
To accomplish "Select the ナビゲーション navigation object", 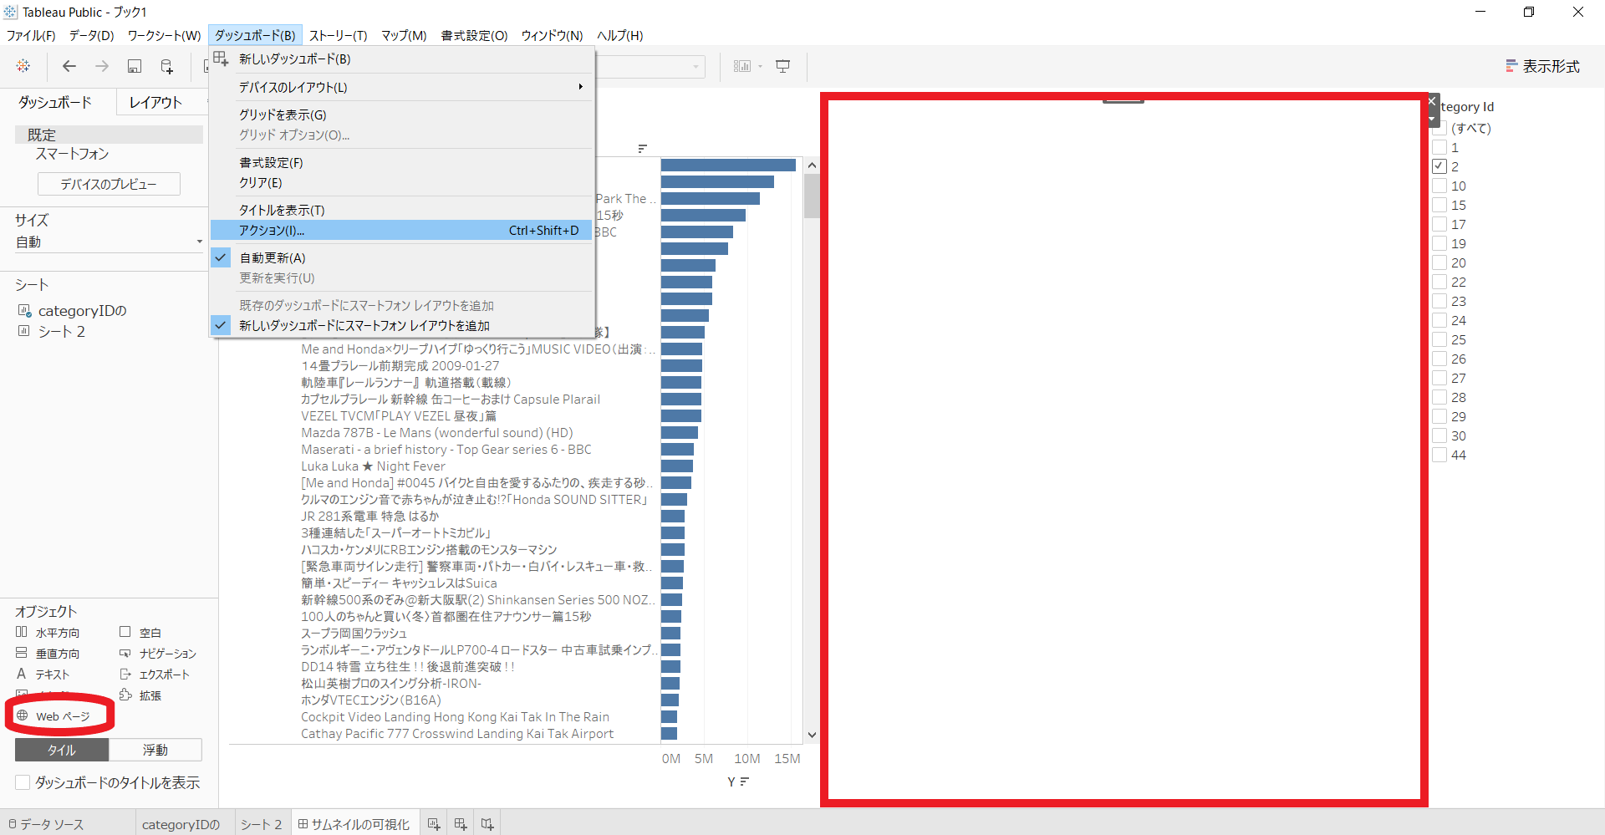I will (157, 654).
